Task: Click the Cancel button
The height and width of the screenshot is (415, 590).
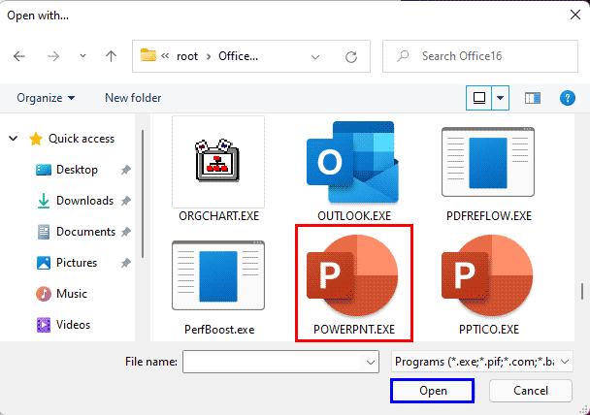Action: [x=531, y=391]
